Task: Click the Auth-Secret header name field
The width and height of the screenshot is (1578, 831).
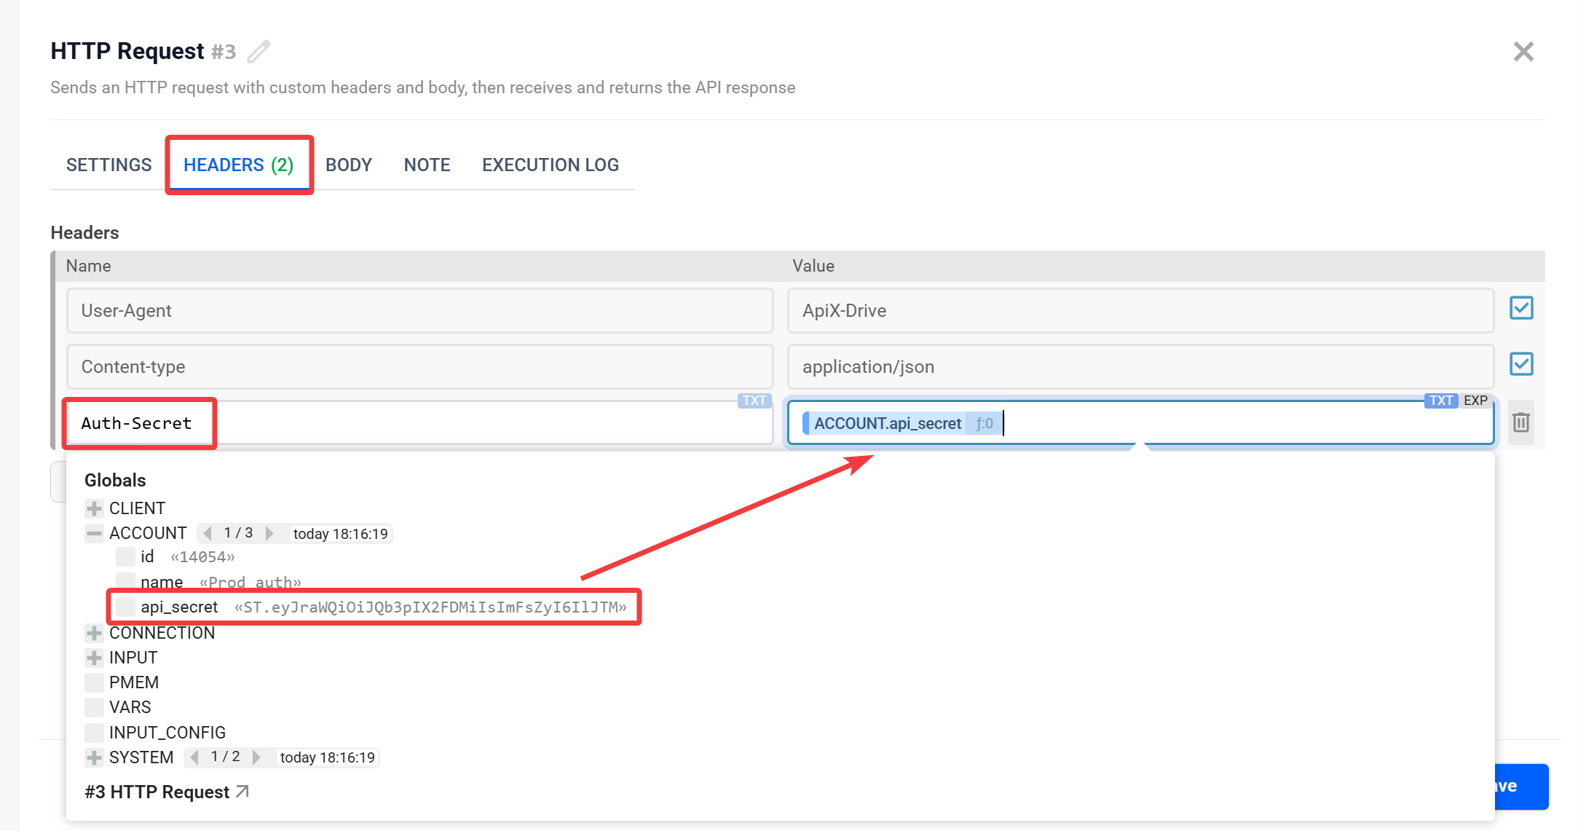Action: [419, 423]
